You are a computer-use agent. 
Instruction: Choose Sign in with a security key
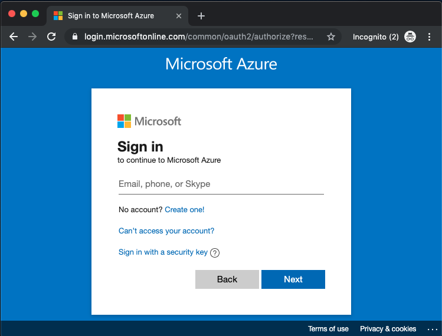coord(163,252)
